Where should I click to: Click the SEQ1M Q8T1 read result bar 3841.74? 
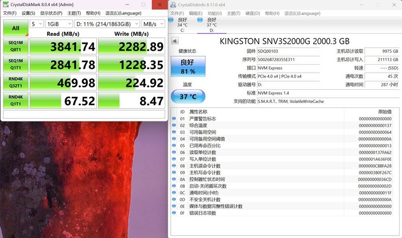(x=63, y=46)
